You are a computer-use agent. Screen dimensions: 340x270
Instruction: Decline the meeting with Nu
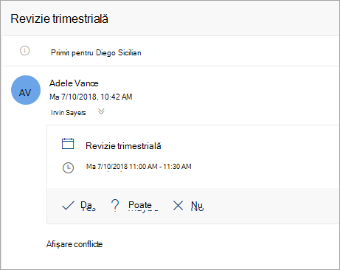coord(198,206)
